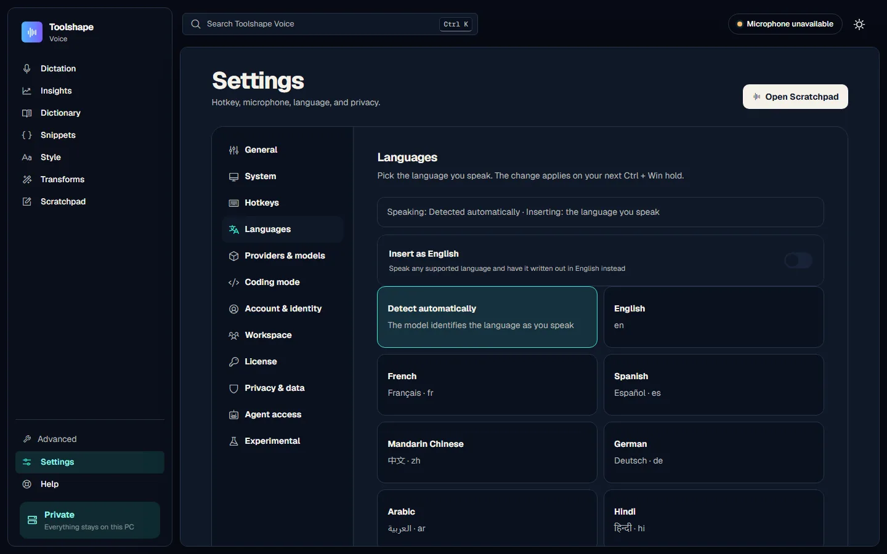This screenshot has height=554, width=887.
Task: Click the Languages translate icon
Action: [x=233, y=229]
